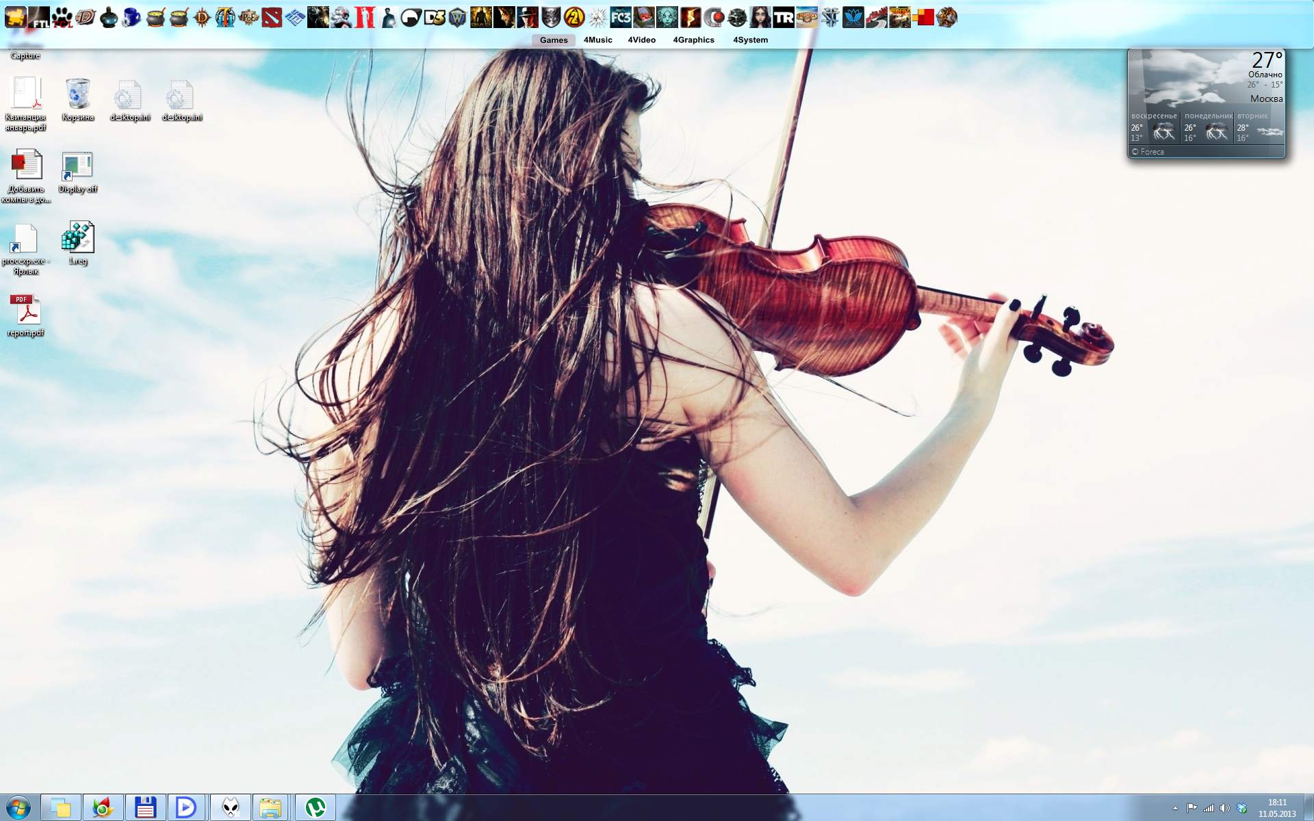Viewport: 1314px width, 821px height.
Task: Open the volume speaker tray icon
Action: point(1224,808)
